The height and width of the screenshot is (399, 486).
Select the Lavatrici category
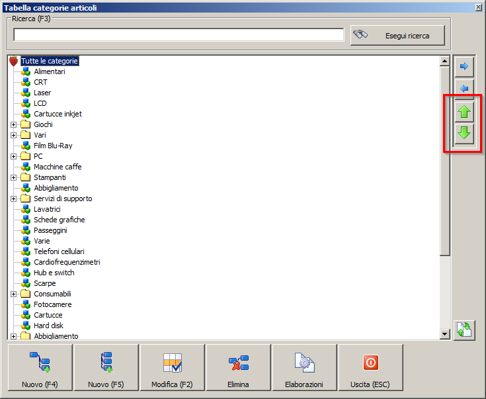[x=47, y=209]
